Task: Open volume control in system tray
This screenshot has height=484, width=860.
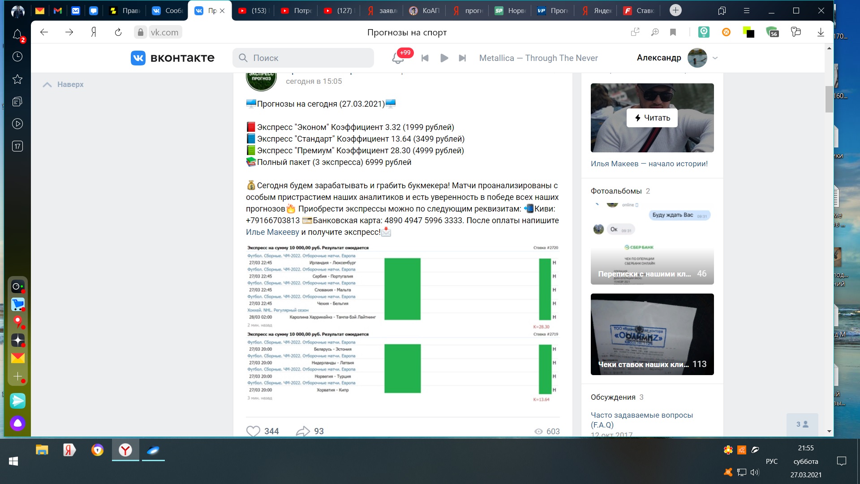Action: point(755,472)
